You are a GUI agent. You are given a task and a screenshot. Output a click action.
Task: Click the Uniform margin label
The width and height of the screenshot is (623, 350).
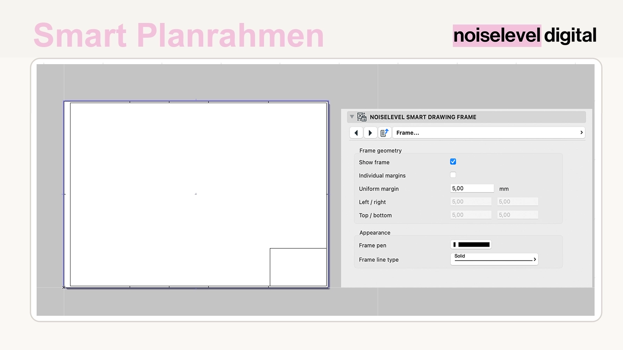pos(379,189)
